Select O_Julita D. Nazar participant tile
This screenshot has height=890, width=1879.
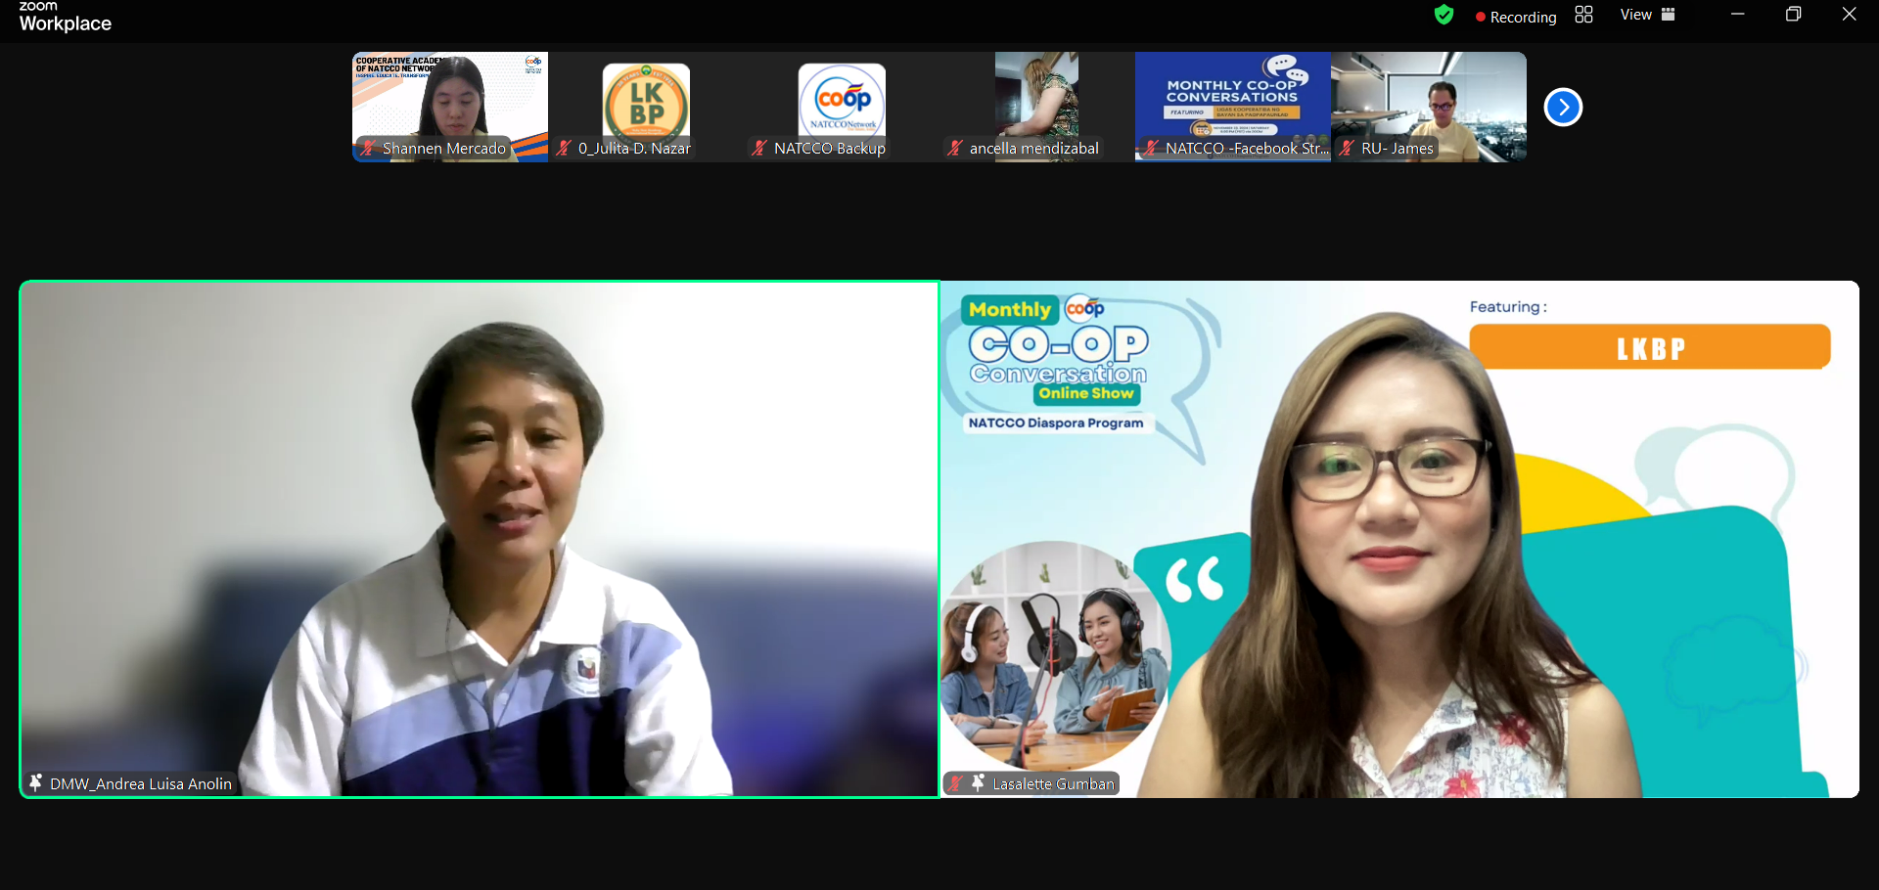[x=646, y=107]
